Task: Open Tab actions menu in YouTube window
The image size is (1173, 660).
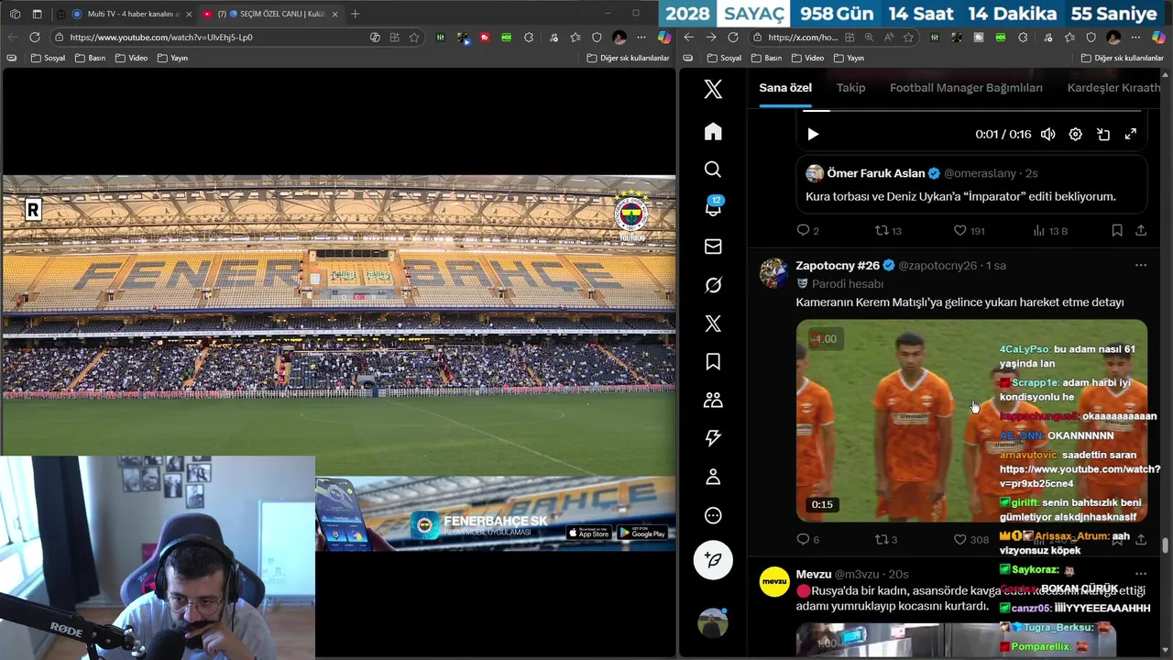Action: (x=37, y=14)
